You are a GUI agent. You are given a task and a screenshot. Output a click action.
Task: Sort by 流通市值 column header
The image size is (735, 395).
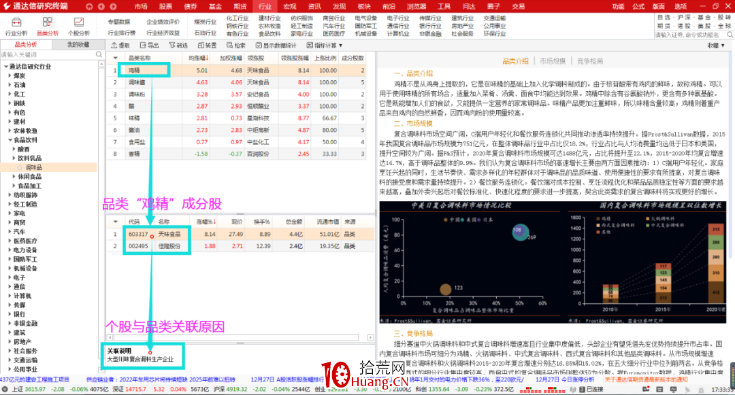(327, 222)
